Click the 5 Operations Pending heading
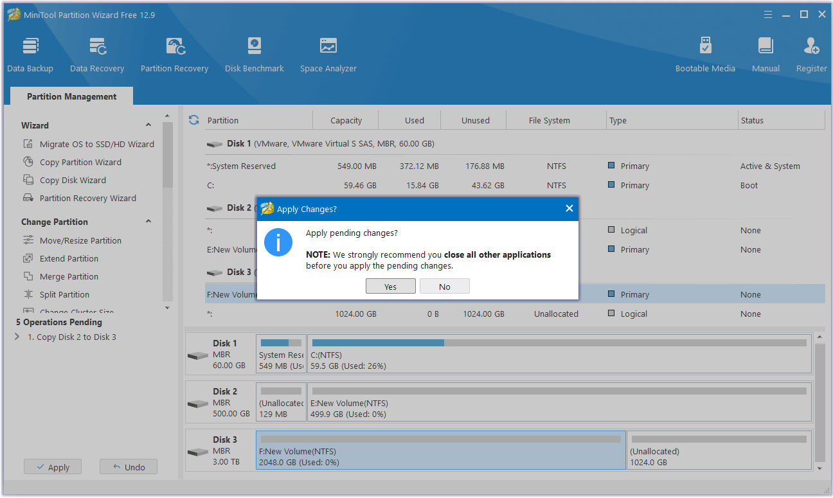The image size is (833, 498). (x=59, y=322)
